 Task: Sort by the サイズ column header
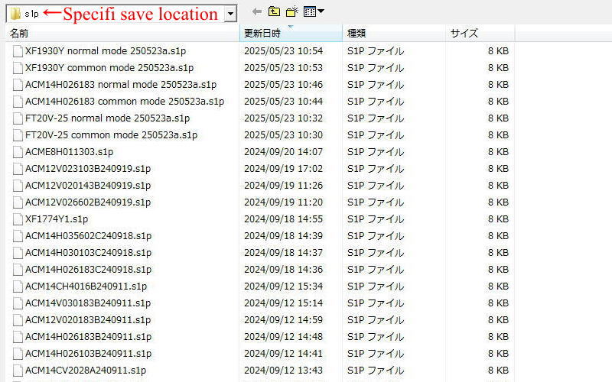coord(480,33)
